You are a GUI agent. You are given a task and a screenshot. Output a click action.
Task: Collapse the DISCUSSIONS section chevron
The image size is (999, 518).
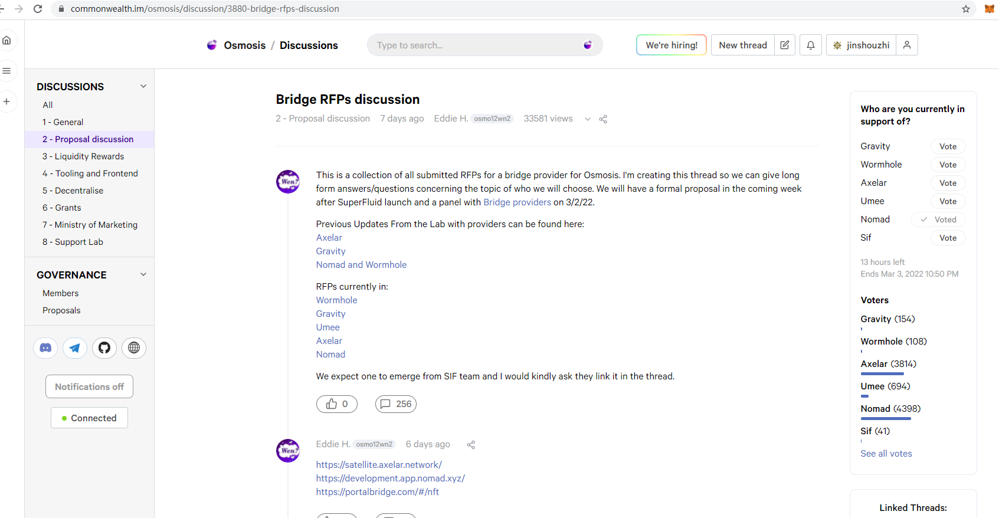(x=143, y=86)
